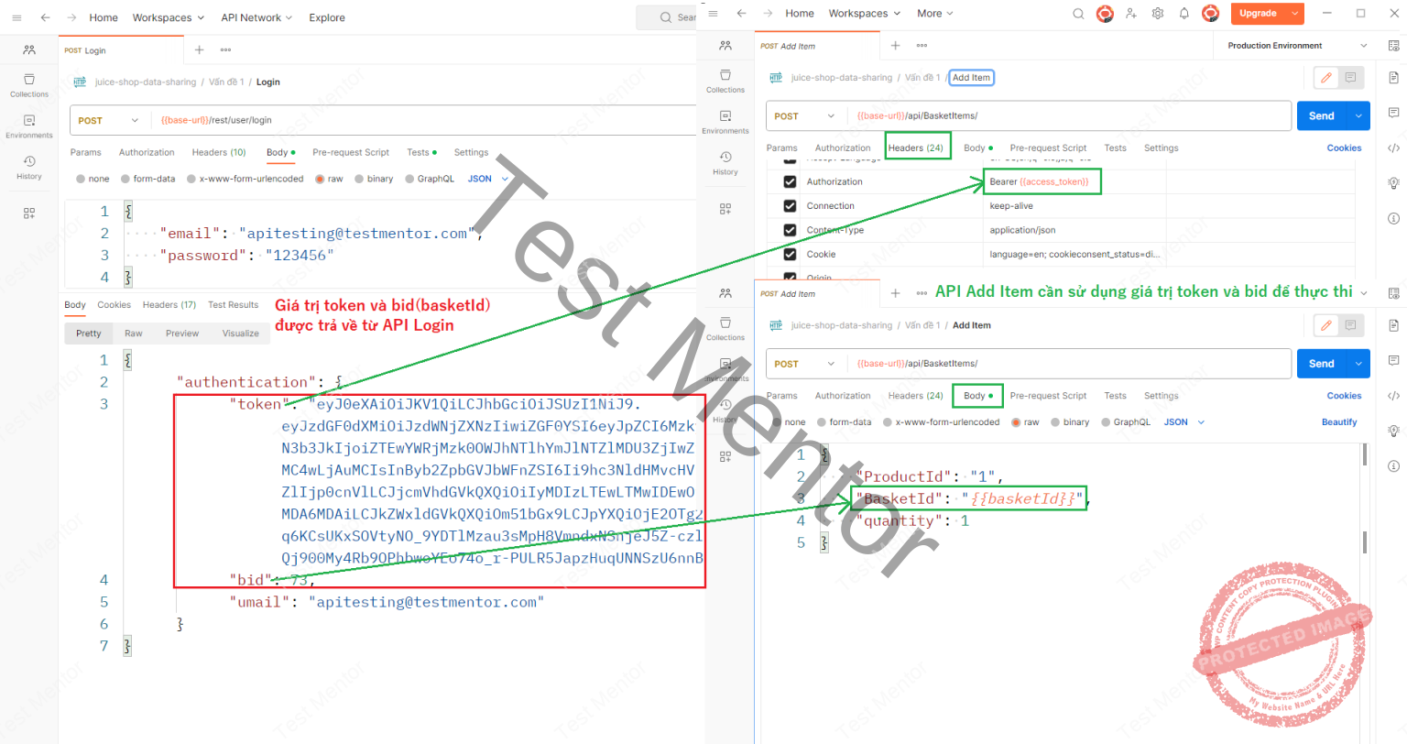The image size is (1407, 744).
Task: Switch response view to Raw
Action: (x=134, y=334)
